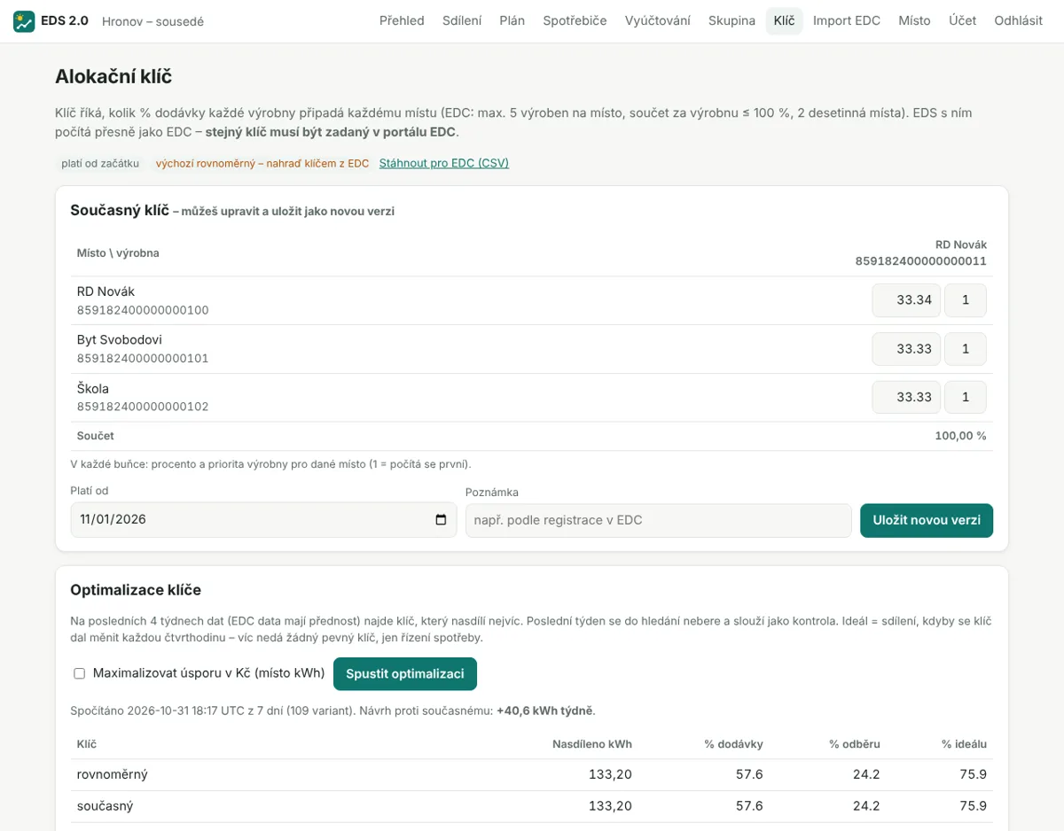Edit the percentage field for Škola
The image size is (1064, 831).
906,397
